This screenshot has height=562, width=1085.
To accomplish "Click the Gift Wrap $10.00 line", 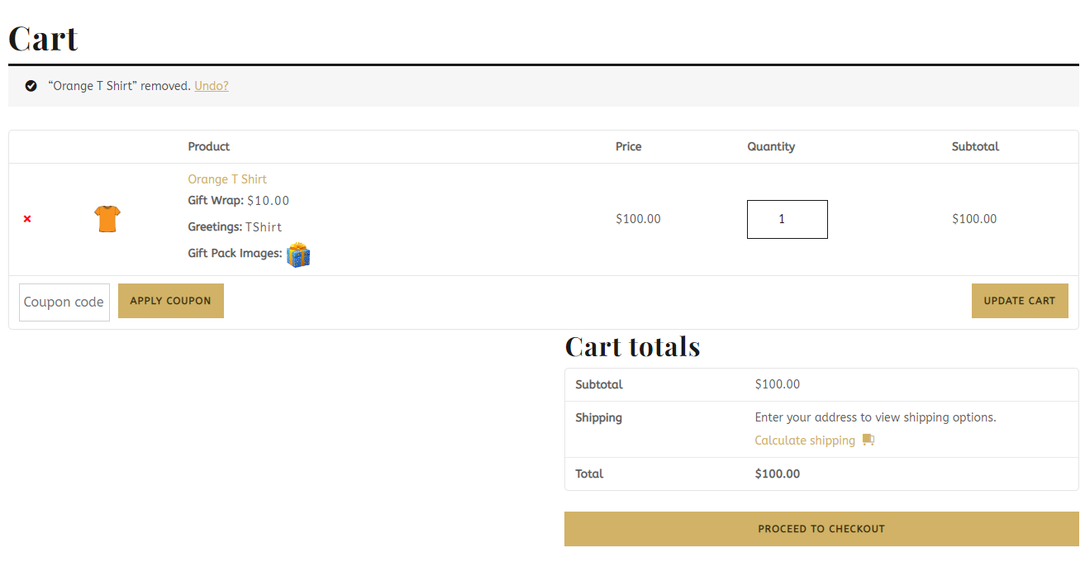I will [x=239, y=201].
